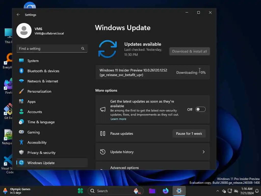Click the Personalization paintbrush icon
The image size is (261, 196).
point(21,91)
